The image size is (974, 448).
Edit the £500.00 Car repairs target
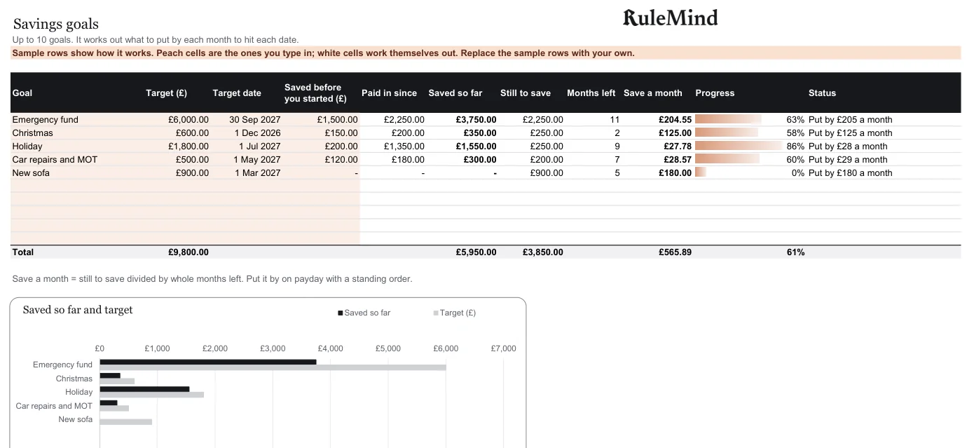(x=192, y=160)
